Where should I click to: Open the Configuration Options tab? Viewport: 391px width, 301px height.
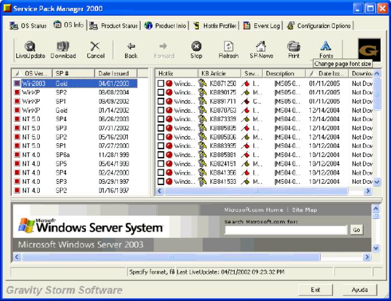point(319,26)
